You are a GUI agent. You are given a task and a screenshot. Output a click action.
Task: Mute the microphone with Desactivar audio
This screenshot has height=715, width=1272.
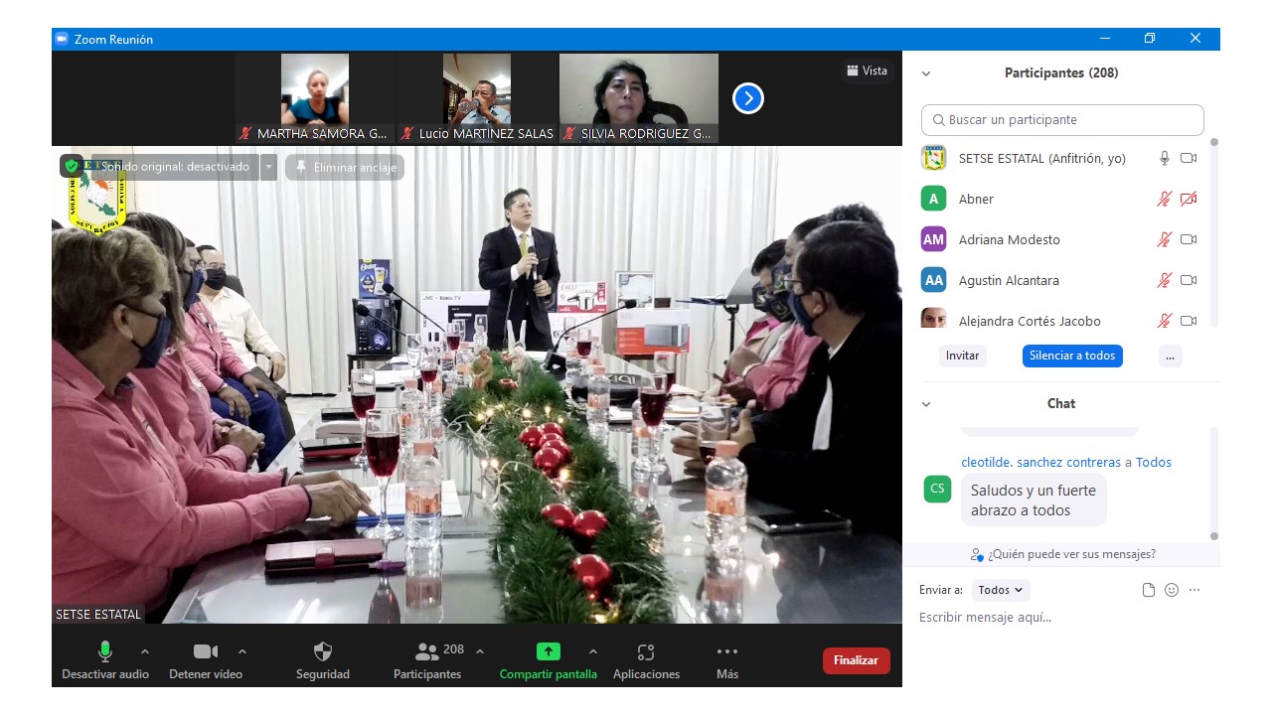105,660
